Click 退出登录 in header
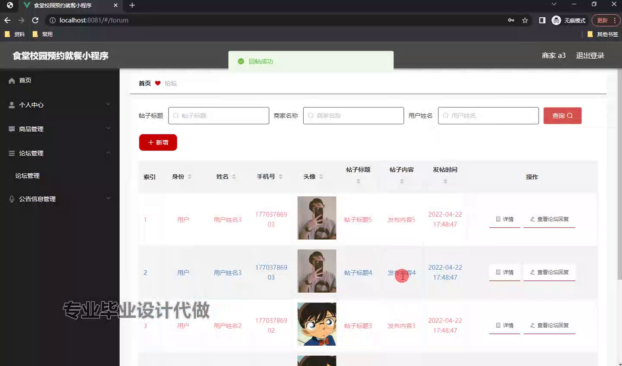Viewport: 622px width, 366px height. [x=590, y=56]
